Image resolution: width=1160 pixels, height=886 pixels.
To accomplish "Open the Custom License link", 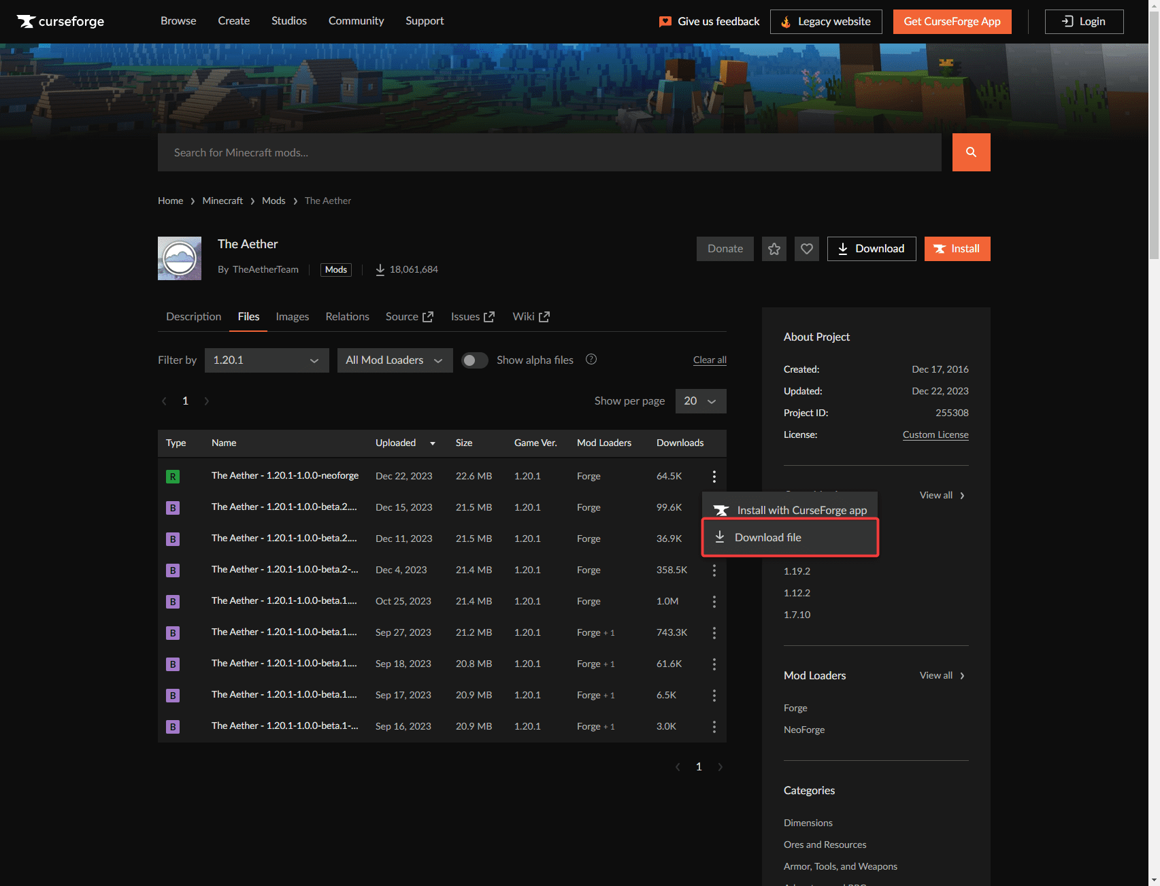I will coord(935,435).
